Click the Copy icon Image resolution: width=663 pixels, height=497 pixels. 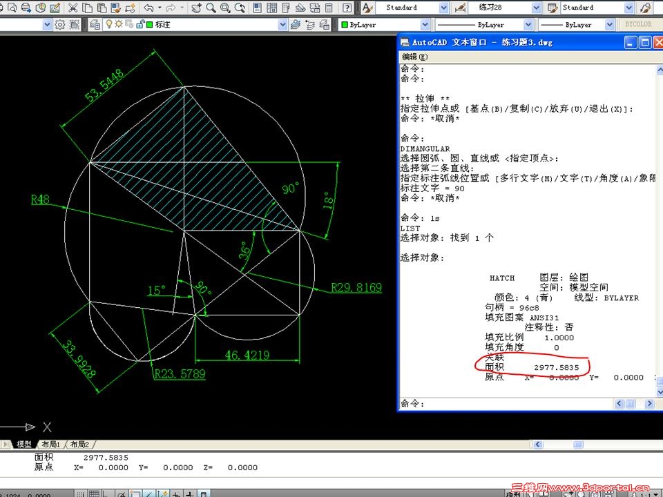click(x=87, y=7)
